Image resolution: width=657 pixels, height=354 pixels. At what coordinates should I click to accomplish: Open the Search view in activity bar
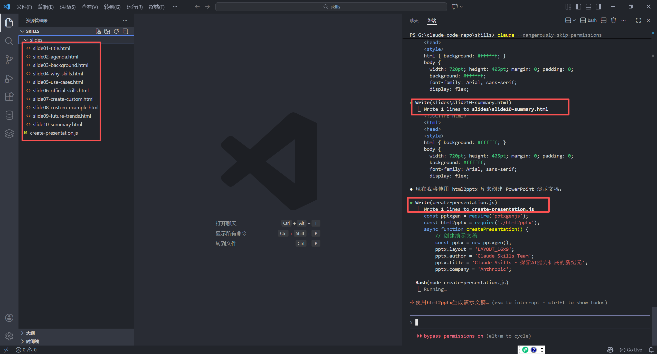(9, 41)
